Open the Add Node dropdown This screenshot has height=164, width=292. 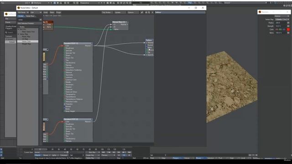(x=23, y=12)
